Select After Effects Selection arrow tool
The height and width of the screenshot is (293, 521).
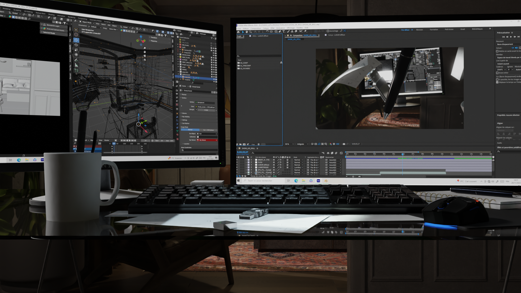pyautogui.click(x=243, y=32)
